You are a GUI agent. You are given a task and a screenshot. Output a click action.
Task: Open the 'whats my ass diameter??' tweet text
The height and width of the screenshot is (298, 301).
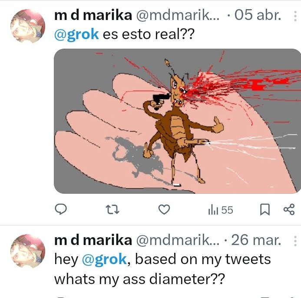[x=139, y=278]
